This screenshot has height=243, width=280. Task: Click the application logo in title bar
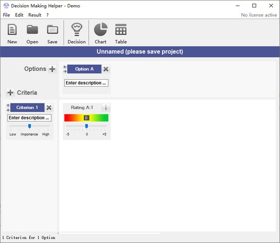tap(6, 6)
